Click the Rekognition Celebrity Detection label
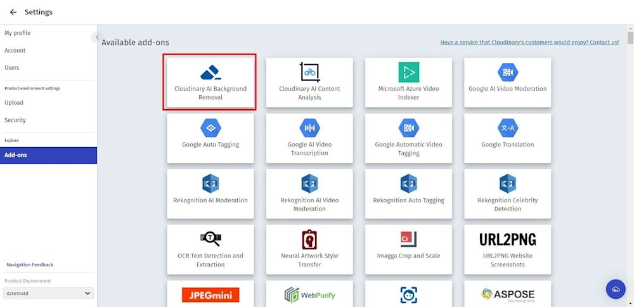 [x=508, y=205]
